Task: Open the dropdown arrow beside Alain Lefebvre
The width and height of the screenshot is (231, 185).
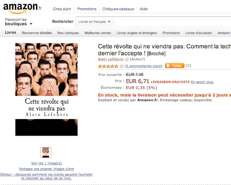Action: 127,59
